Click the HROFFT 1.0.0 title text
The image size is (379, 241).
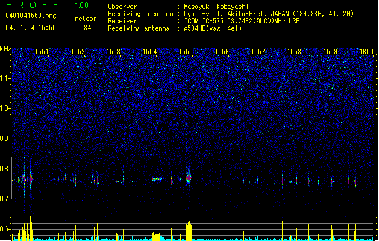pos(47,5)
